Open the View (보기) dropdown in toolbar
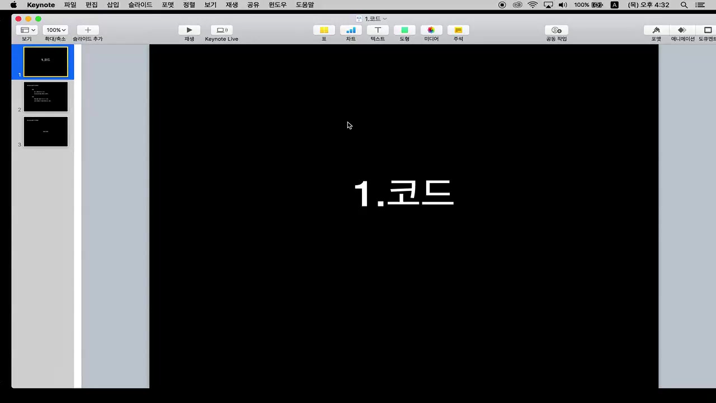 [27, 30]
